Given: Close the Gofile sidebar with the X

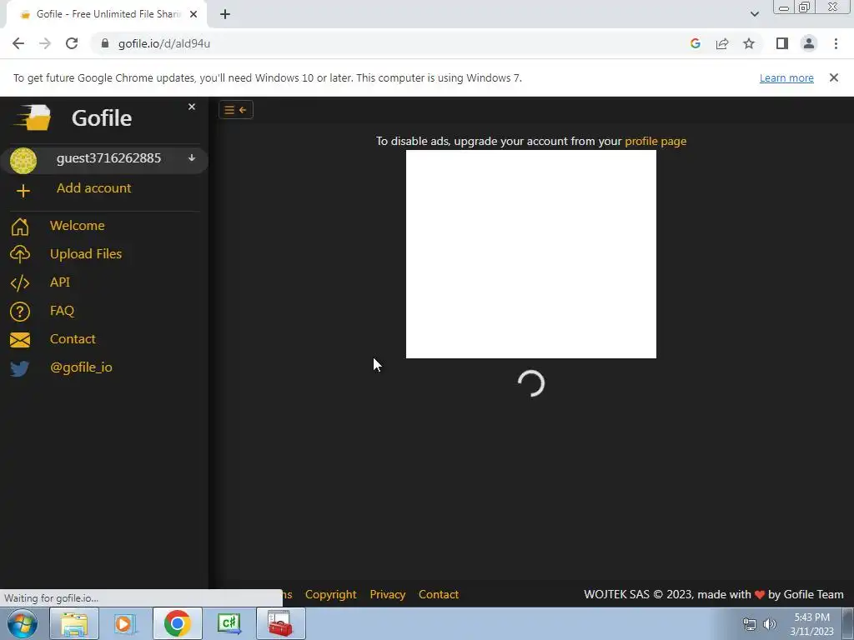Looking at the screenshot, I should click(192, 107).
